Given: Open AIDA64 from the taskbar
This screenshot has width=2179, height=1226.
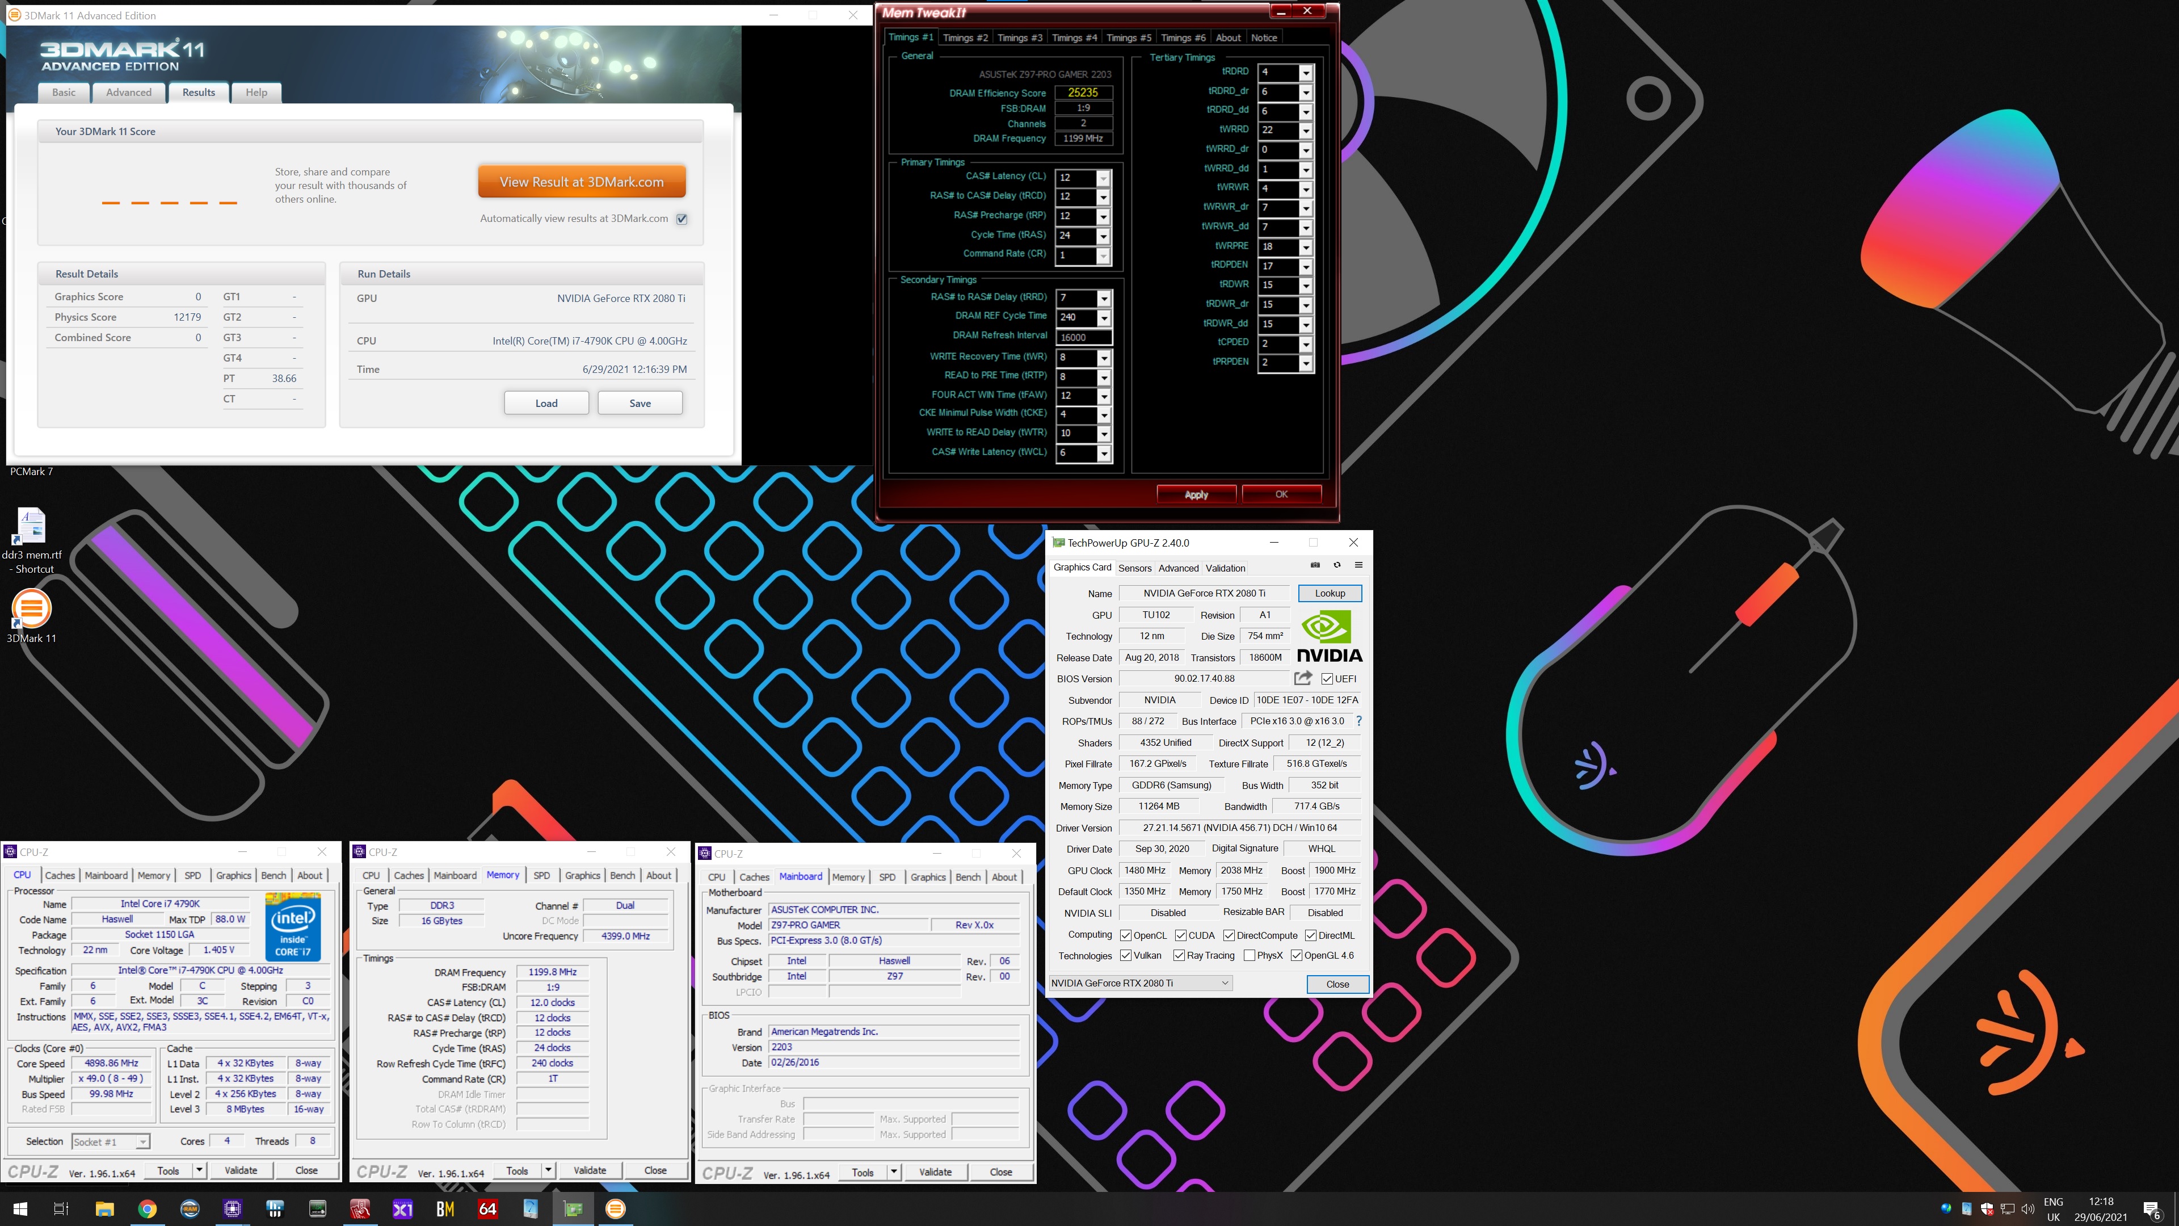Looking at the screenshot, I should pos(488,1208).
